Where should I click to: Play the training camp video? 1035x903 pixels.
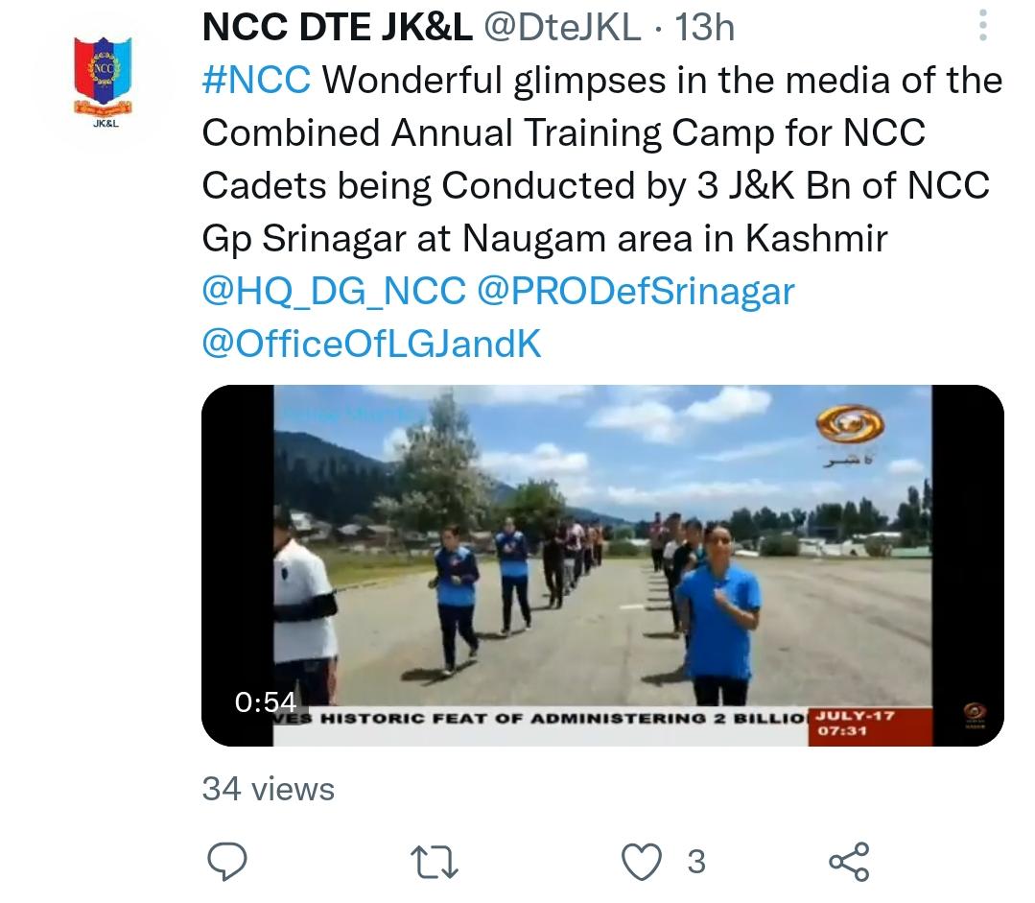602,565
